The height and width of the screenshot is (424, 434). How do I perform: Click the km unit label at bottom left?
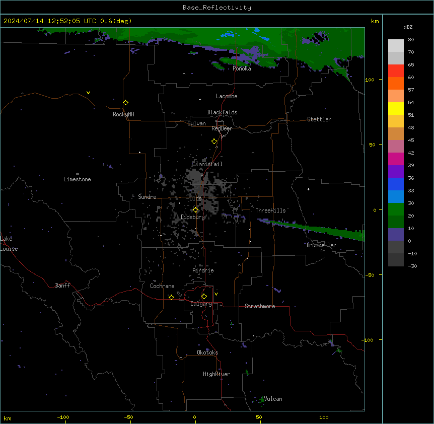click(x=8, y=418)
